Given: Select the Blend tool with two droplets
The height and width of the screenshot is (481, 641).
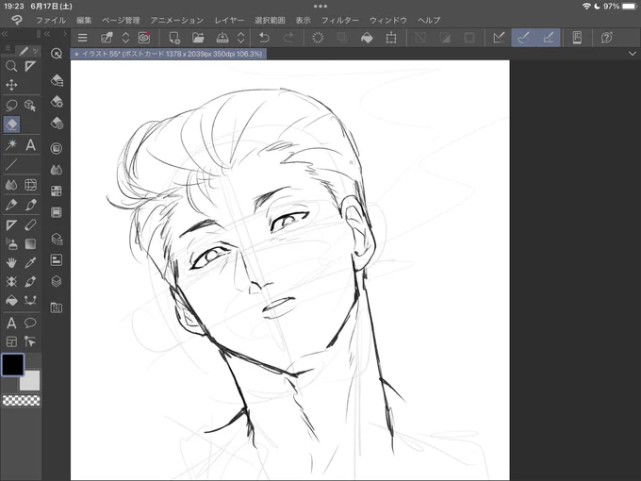Looking at the screenshot, I should pyautogui.click(x=11, y=185).
